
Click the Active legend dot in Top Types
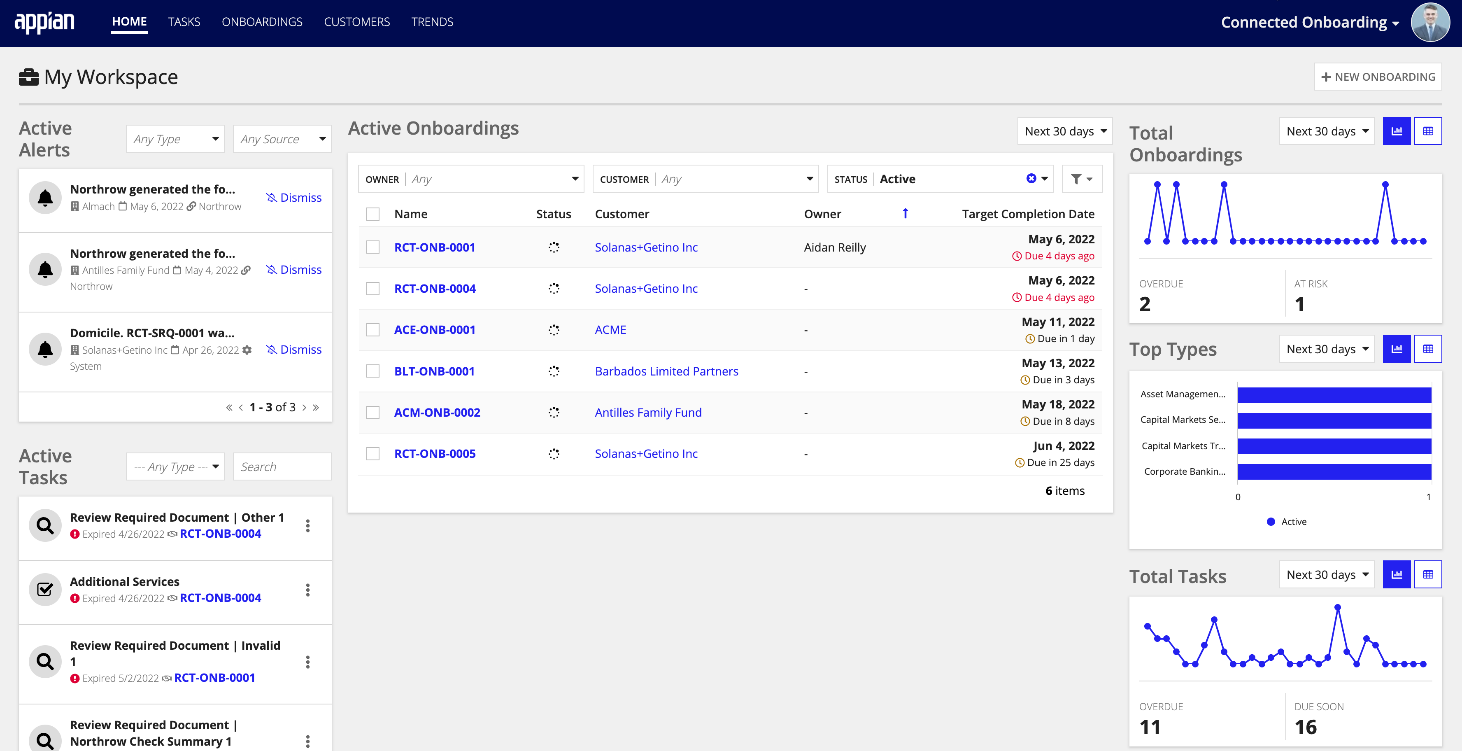tap(1271, 522)
